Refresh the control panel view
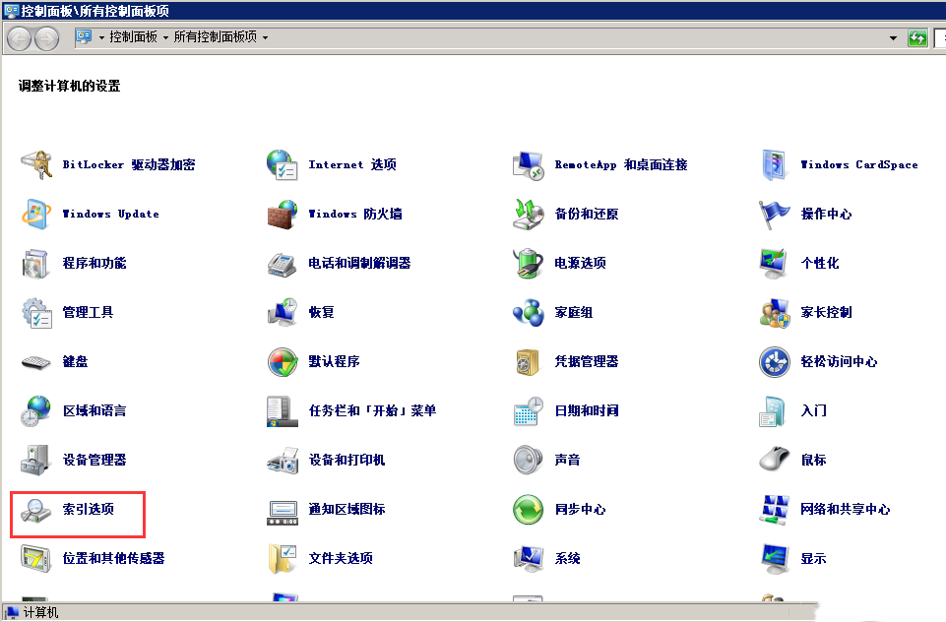 click(x=917, y=38)
